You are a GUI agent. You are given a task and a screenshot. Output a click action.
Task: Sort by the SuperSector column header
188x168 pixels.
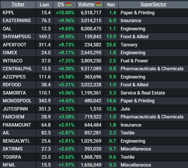[x=153, y=4]
